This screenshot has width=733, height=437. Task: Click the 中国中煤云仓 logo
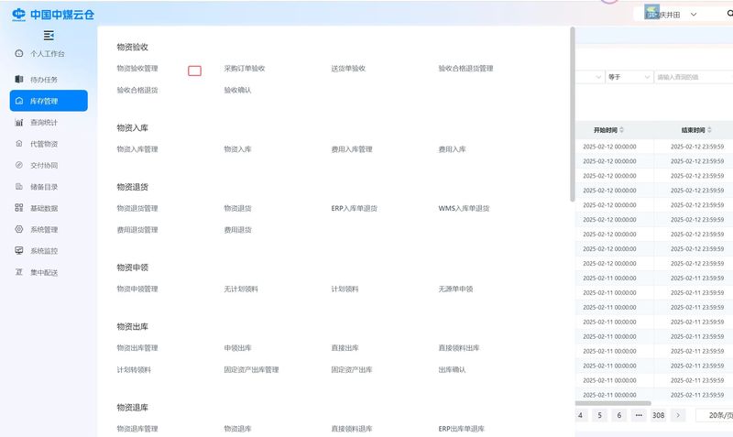pos(53,15)
